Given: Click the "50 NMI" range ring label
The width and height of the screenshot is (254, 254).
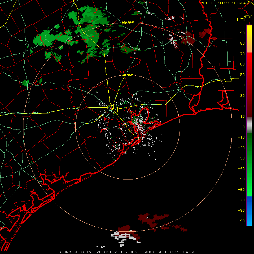Looking at the screenshot, I should [x=128, y=75].
